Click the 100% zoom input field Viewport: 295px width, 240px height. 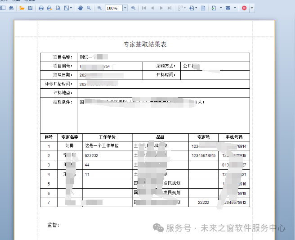(114, 8)
